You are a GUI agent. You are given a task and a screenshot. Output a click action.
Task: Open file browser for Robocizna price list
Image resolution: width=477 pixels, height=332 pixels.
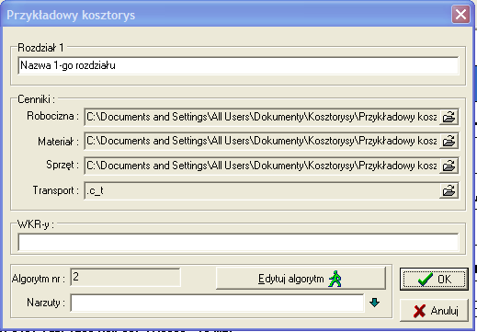(449, 117)
